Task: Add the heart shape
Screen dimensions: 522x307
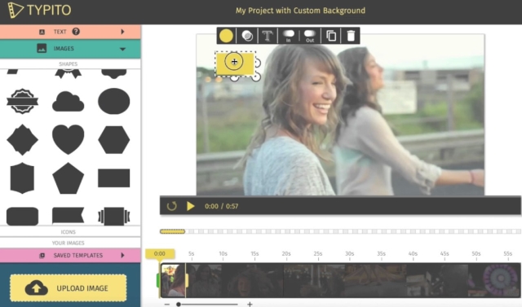Action: (68, 139)
